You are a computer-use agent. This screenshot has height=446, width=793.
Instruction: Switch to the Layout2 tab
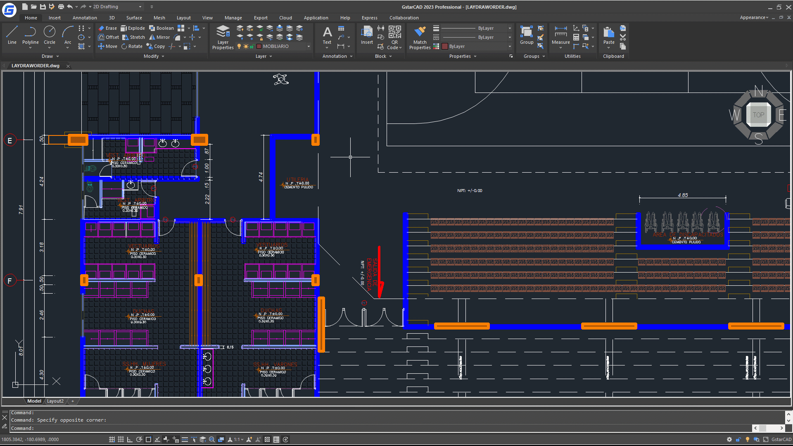[55, 401]
